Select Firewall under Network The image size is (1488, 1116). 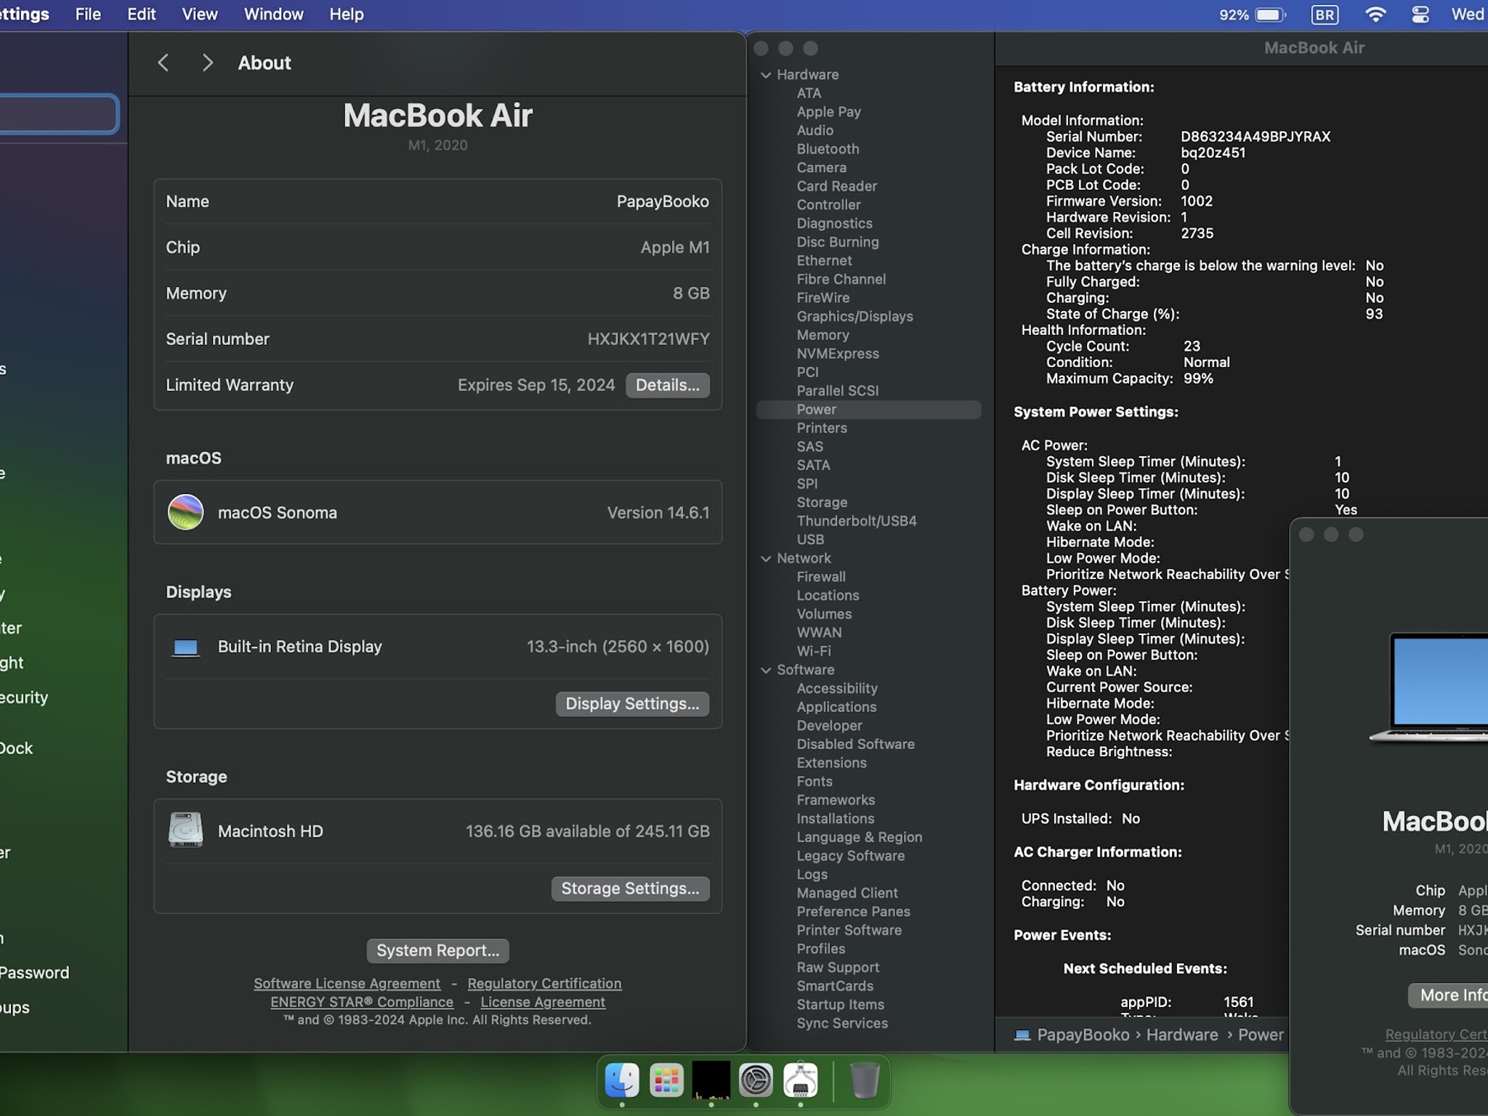[821, 577]
